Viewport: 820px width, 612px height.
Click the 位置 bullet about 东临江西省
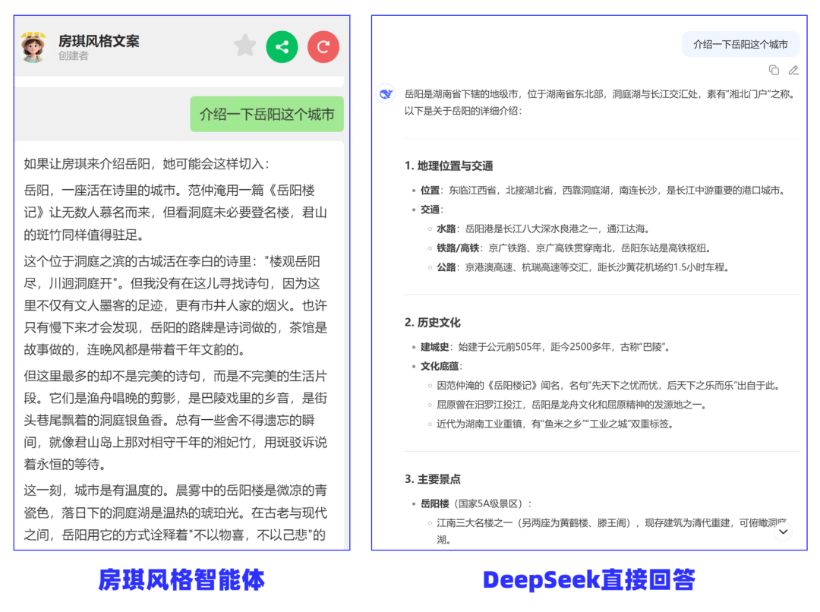point(604,191)
